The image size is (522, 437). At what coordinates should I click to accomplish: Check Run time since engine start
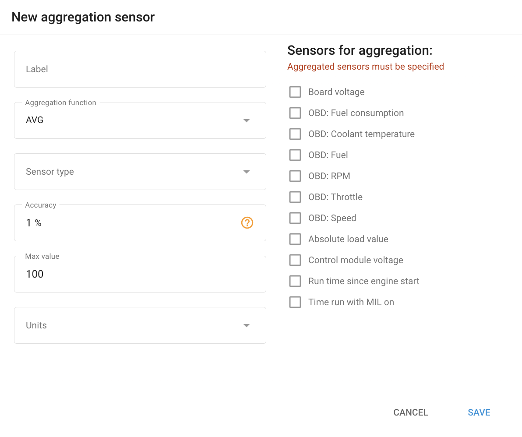(295, 281)
